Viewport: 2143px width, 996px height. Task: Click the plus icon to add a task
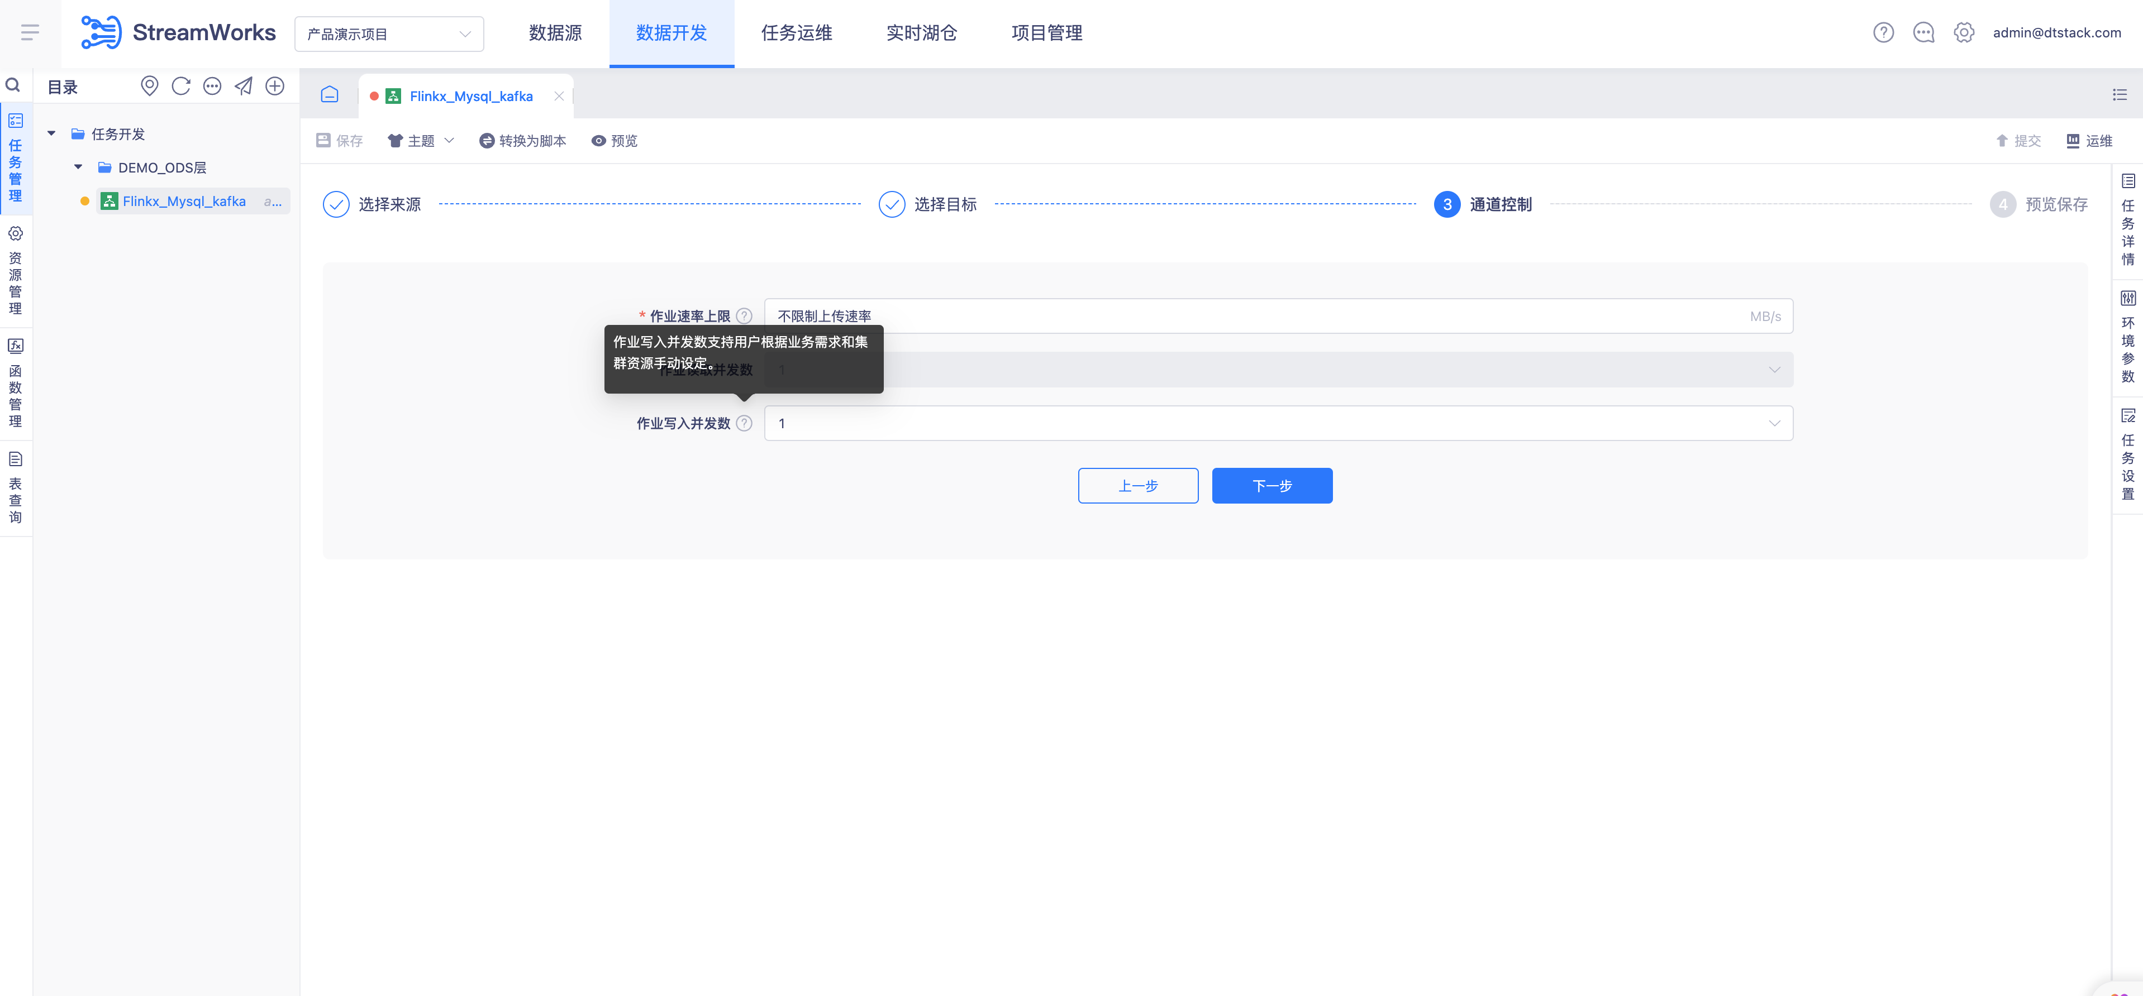274,85
